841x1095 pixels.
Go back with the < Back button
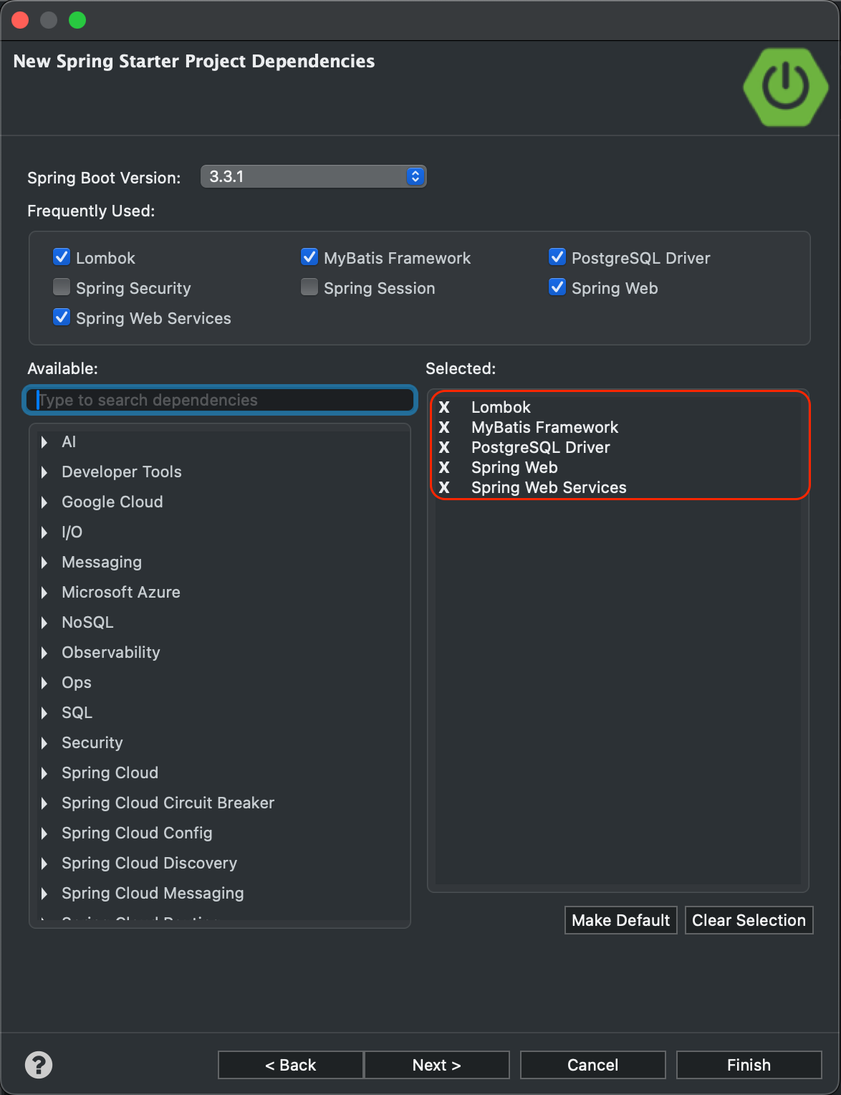pyautogui.click(x=290, y=1065)
